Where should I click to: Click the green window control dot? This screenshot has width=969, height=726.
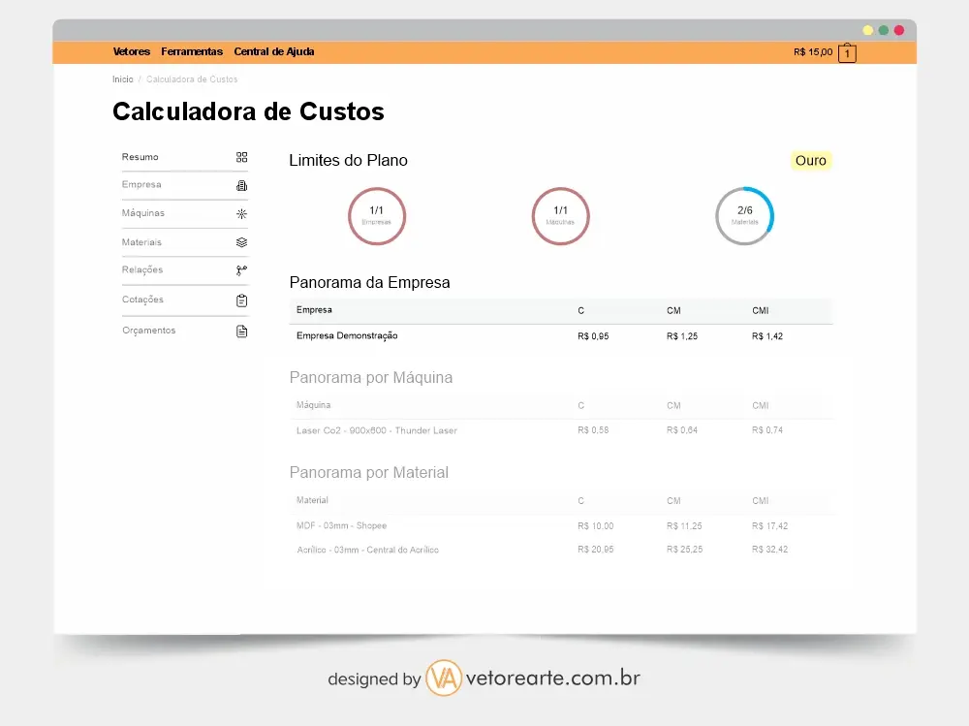pyautogui.click(x=884, y=30)
